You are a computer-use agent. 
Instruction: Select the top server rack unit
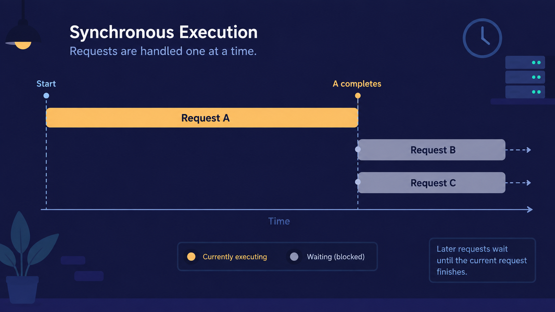pyautogui.click(x=525, y=62)
